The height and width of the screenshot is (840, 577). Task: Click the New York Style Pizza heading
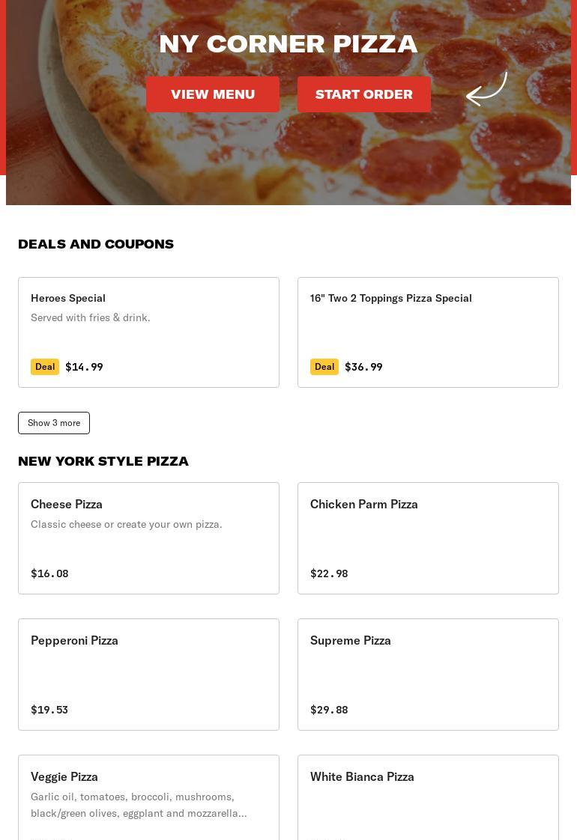[x=103, y=461]
